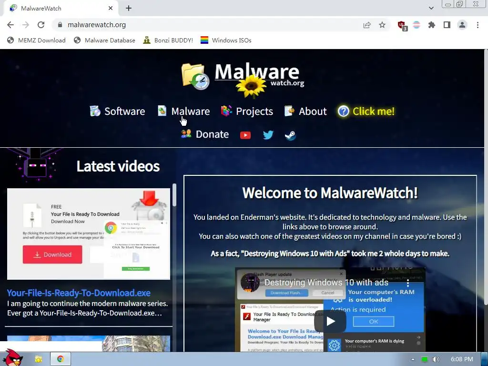Image resolution: width=488 pixels, height=366 pixels.
Task: Open a new browser tab
Action: coord(129,9)
